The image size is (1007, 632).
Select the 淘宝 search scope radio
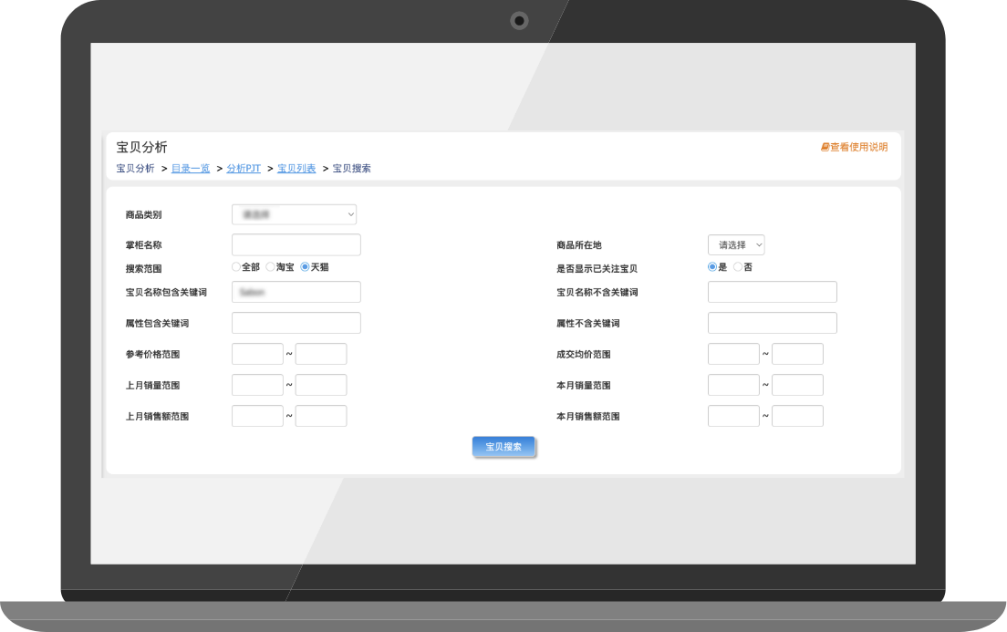[x=270, y=267]
